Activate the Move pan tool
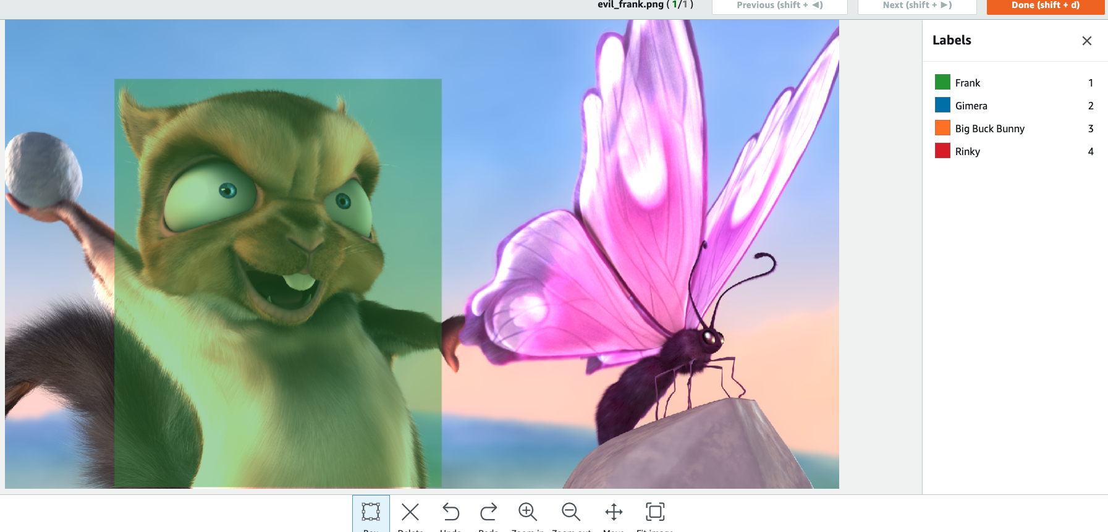The height and width of the screenshot is (532, 1108). 614,512
